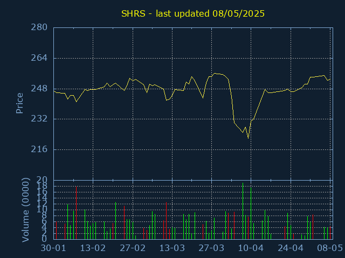
Task: Click the 24-04 date label
Action: [x=291, y=248]
